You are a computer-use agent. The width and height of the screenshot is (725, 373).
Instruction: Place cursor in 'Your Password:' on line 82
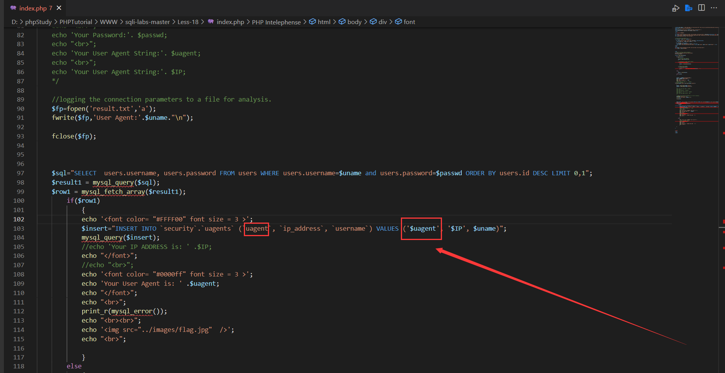point(100,35)
